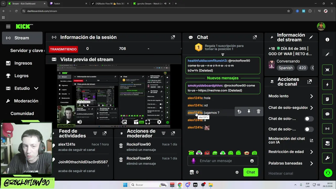Open Logros in the sidebar
This screenshot has height=189, width=336.
22,76
